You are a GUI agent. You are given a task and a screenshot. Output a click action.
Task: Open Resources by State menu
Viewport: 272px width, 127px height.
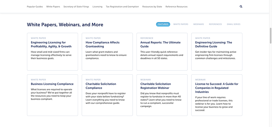tap(152, 7)
